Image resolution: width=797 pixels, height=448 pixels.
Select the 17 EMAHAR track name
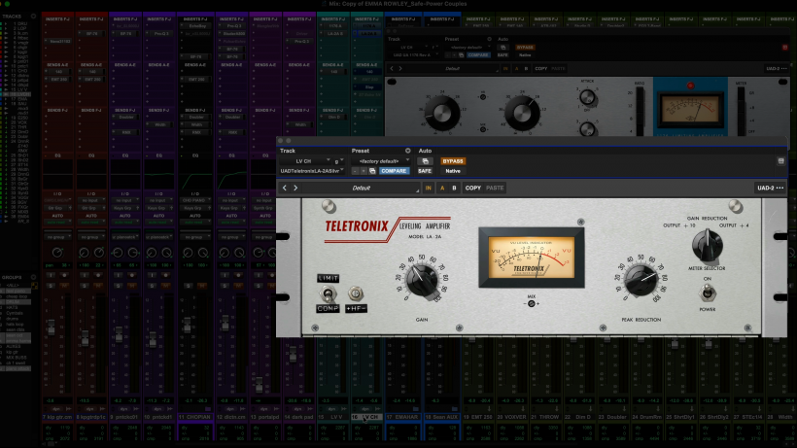(402, 417)
